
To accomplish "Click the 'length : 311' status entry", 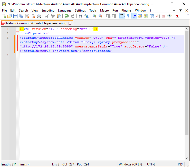I will 8,164.
